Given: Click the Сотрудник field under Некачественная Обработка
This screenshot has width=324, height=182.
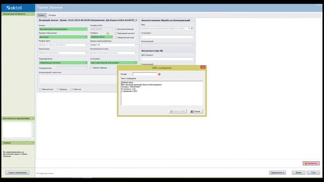Looking at the screenshot, I should click(x=167, y=37).
